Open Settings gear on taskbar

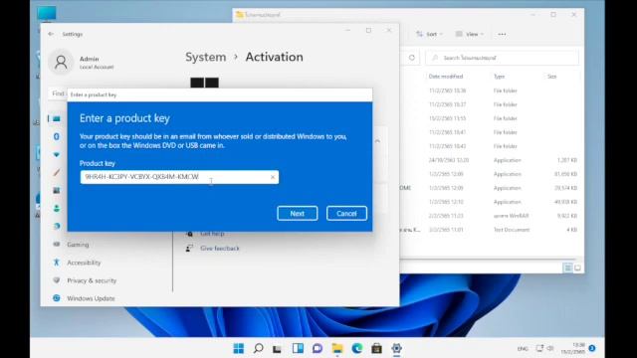396,348
